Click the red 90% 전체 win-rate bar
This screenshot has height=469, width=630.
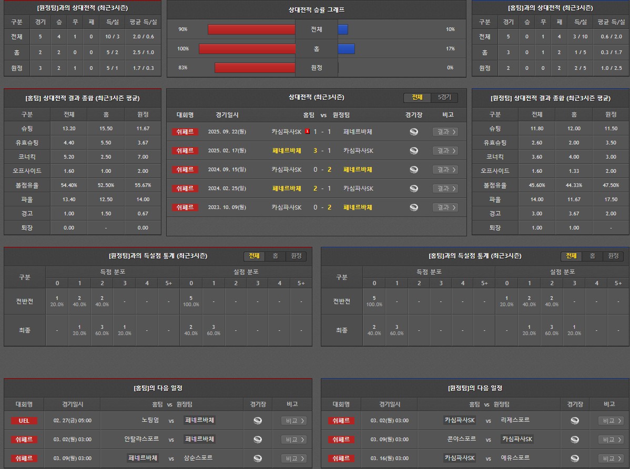(x=251, y=29)
